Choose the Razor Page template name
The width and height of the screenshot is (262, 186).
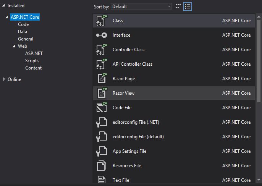pyautogui.click(x=124, y=79)
